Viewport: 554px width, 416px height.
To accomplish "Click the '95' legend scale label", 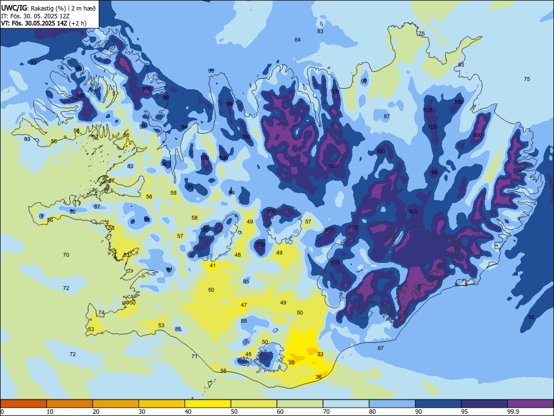I will (x=465, y=412).
